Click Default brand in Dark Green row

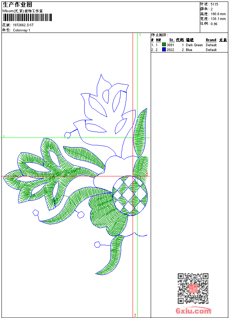(211, 45)
